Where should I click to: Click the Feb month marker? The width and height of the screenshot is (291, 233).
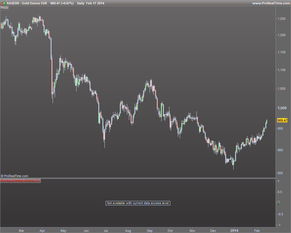click(x=257, y=231)
